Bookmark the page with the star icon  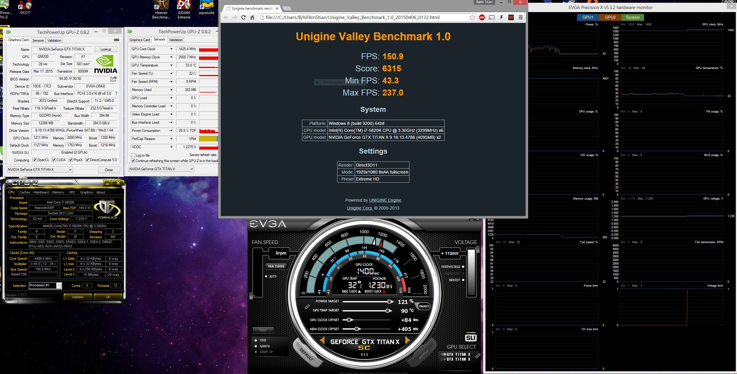tap(472, 18)
